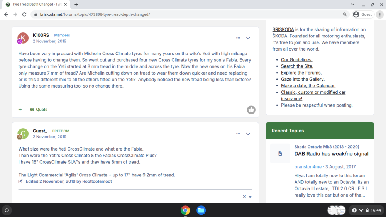Open Search the Site link
386x217 pixels.
(297, 66)
